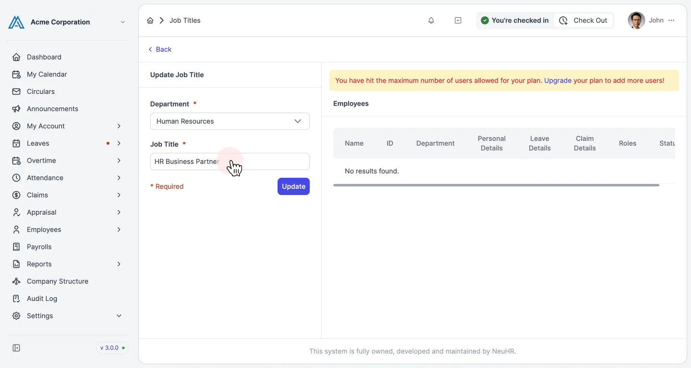Click the Appraisal icon in sidebar
This screenshot has height=368, width=691.
coord(16,212)
